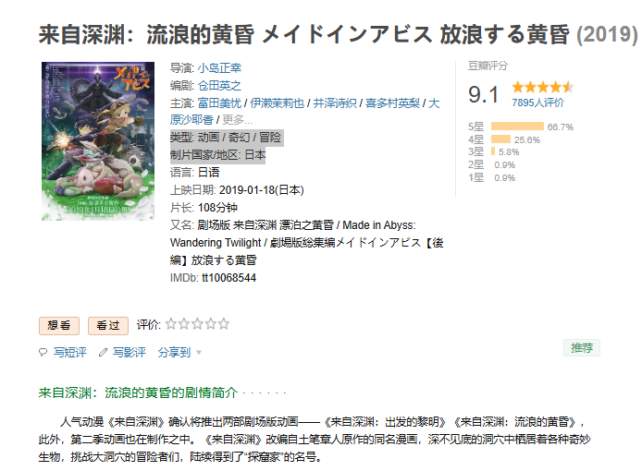
Task: Mark as watched with 看过 button
Action: pos(108,325)
